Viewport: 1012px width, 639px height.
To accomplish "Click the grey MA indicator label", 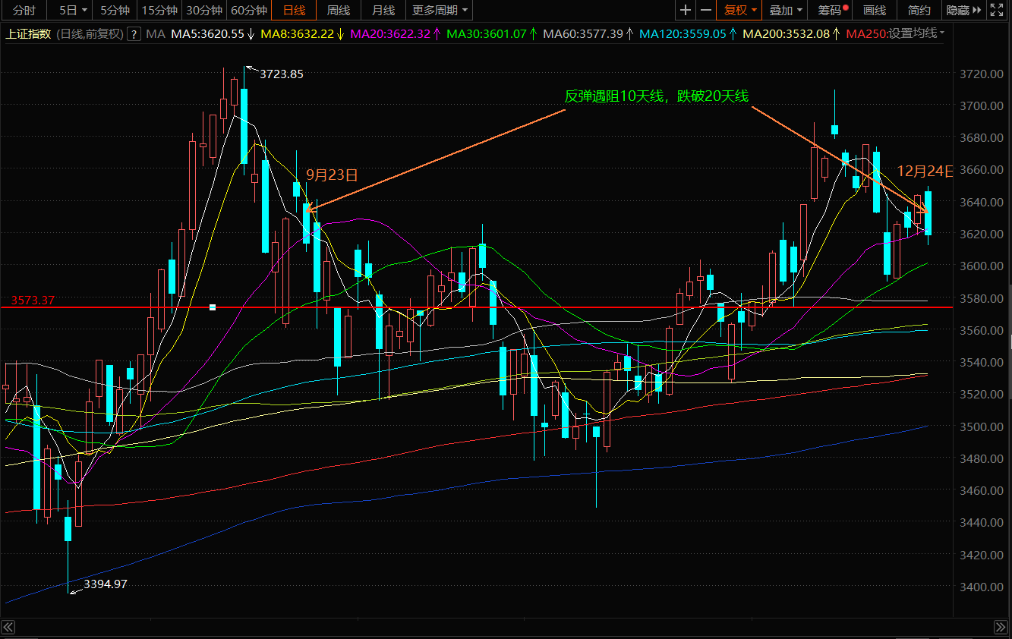I will (156, 34).
